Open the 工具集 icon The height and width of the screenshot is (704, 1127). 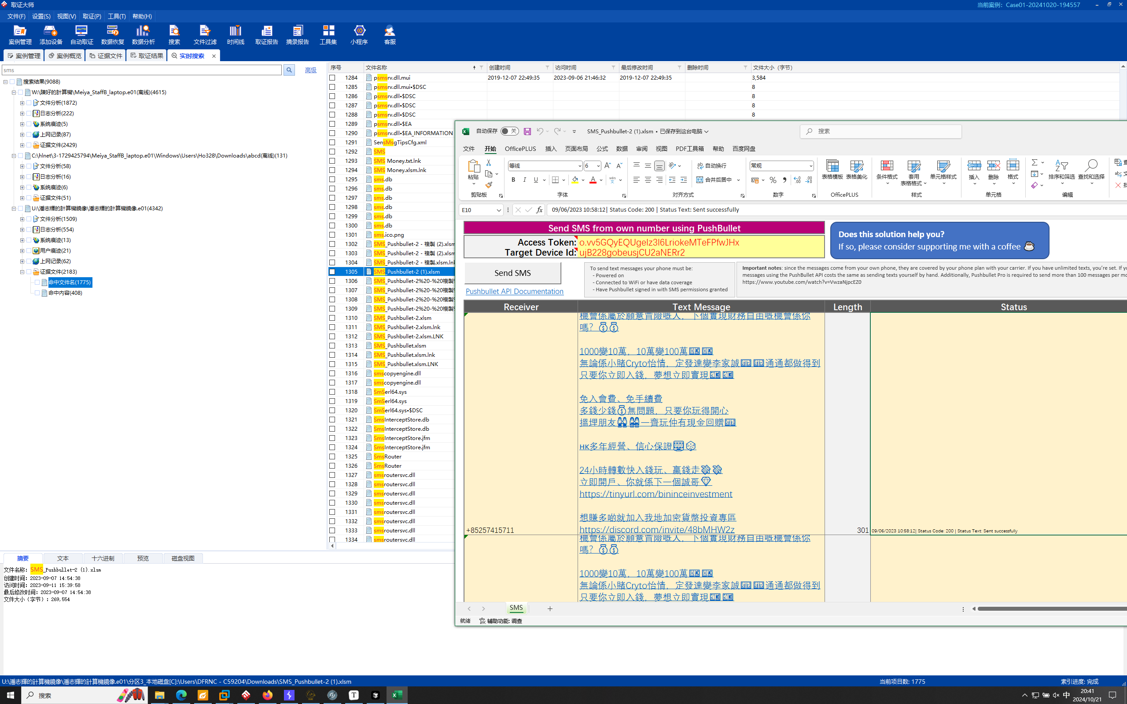pyautogui.click(x=328, y=35)
